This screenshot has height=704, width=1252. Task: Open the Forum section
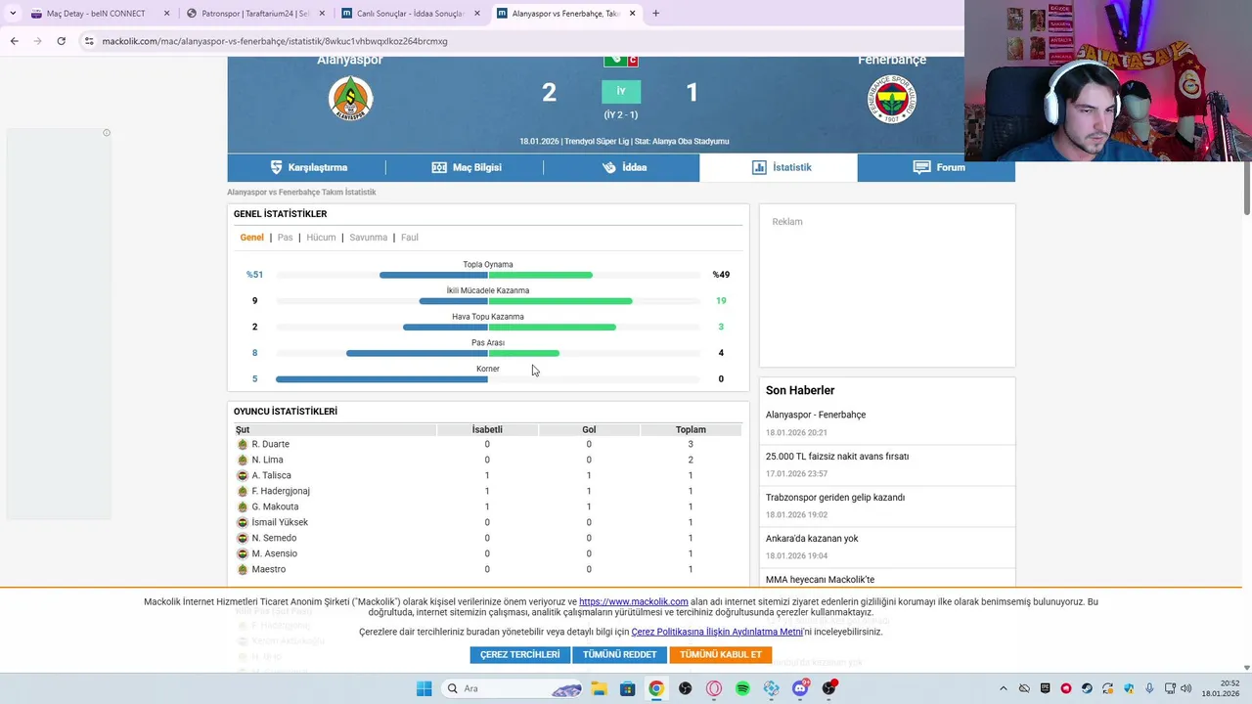click(x=939, y=167)
